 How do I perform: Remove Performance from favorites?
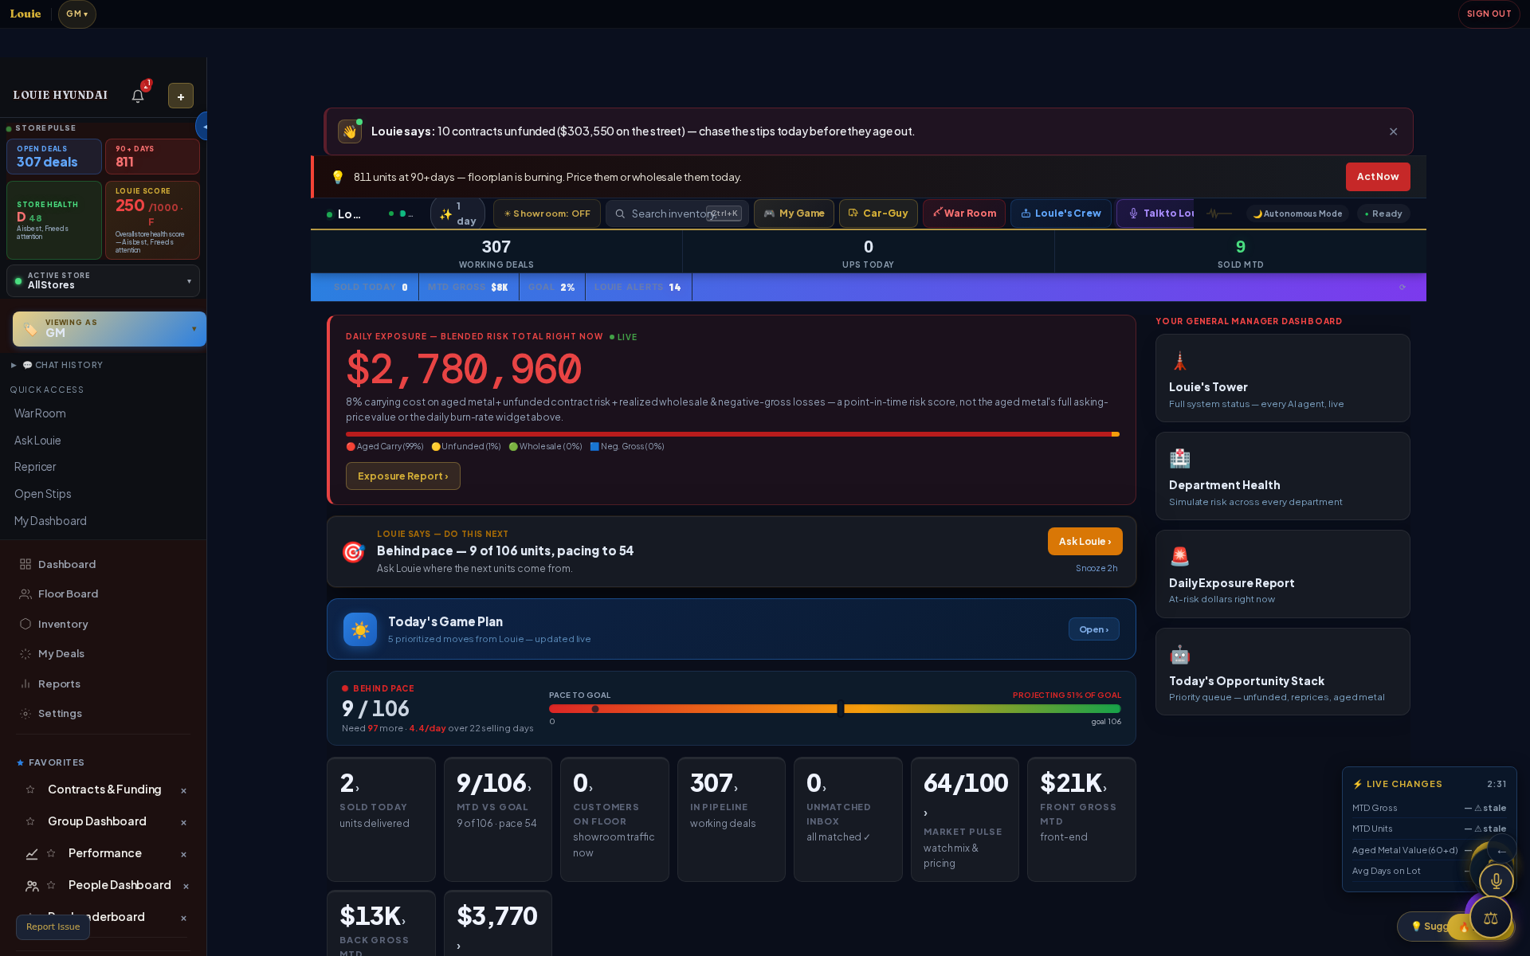tap(183, 854)
